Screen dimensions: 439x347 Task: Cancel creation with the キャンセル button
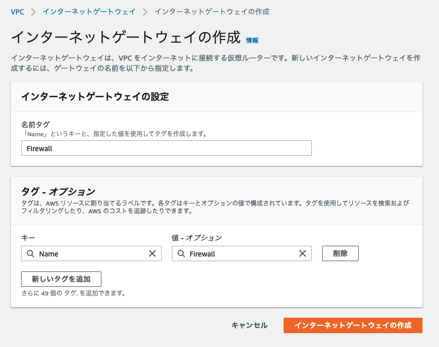pyautogui.click(x=249, y=325)
